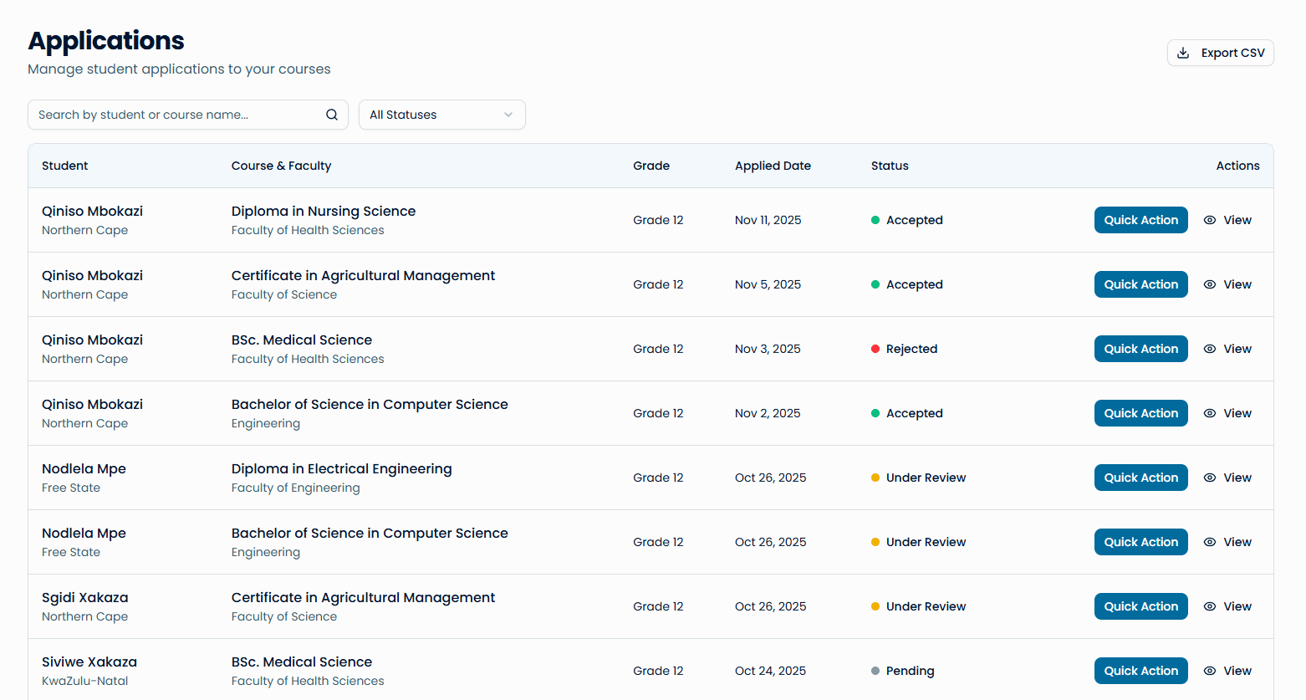Click the red Rejected status dot

coord(876,349)
